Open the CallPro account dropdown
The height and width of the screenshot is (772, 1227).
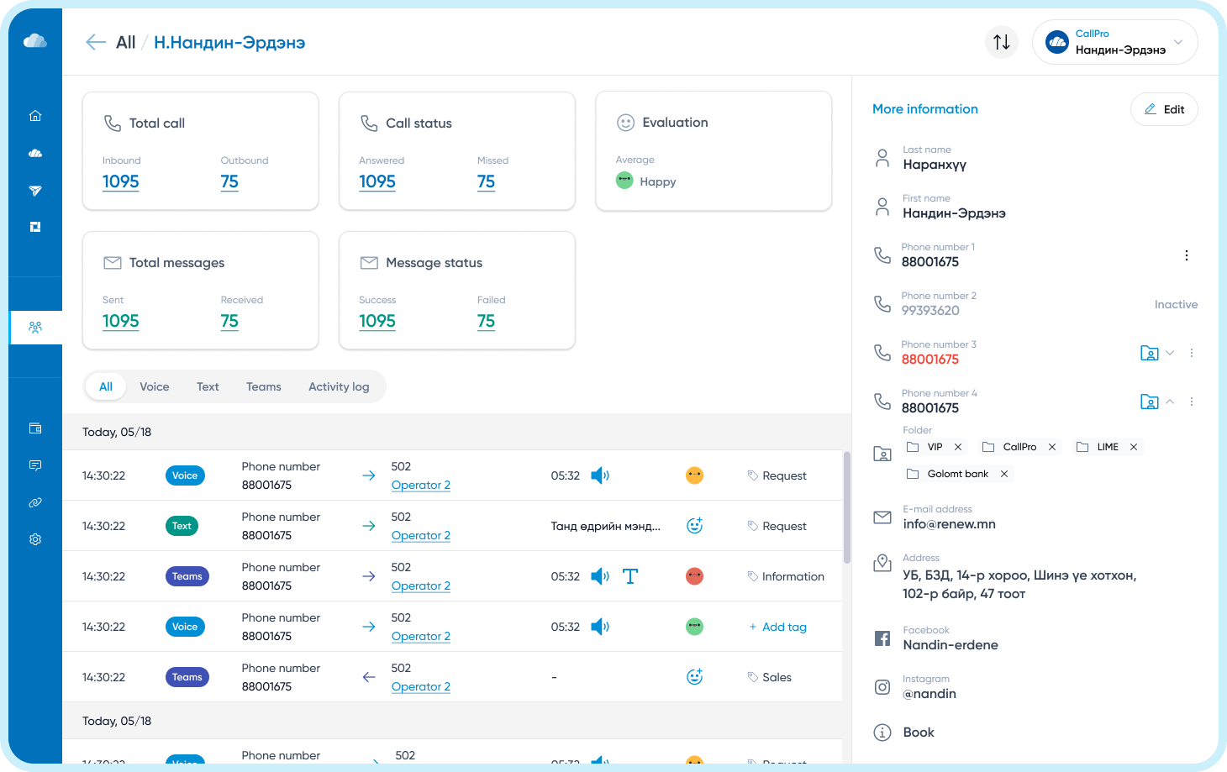[1114, 42]
